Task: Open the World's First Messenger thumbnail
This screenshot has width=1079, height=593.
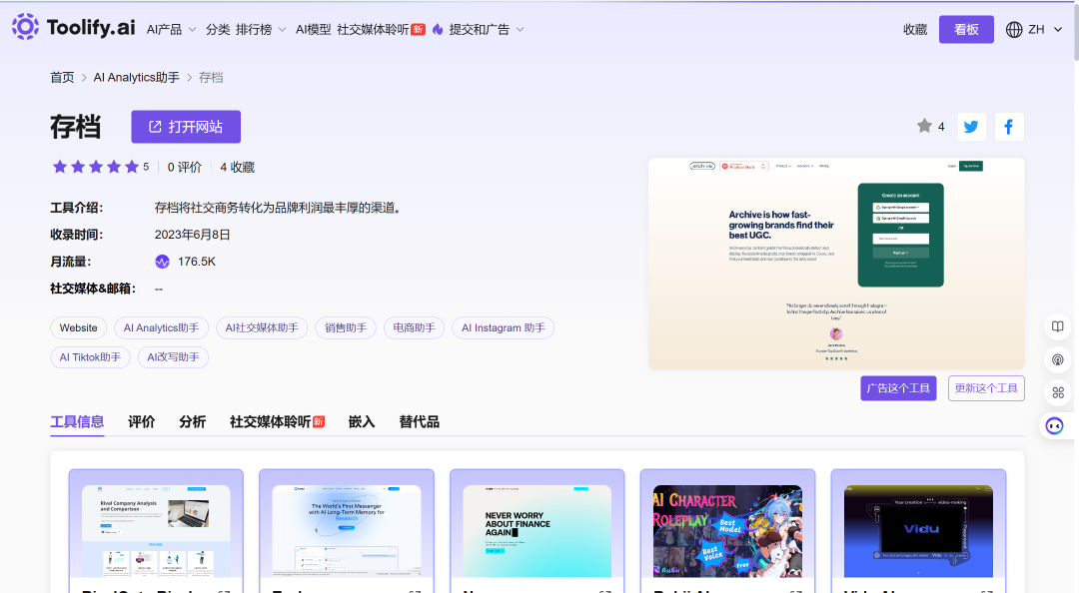Action: [347, 531]
